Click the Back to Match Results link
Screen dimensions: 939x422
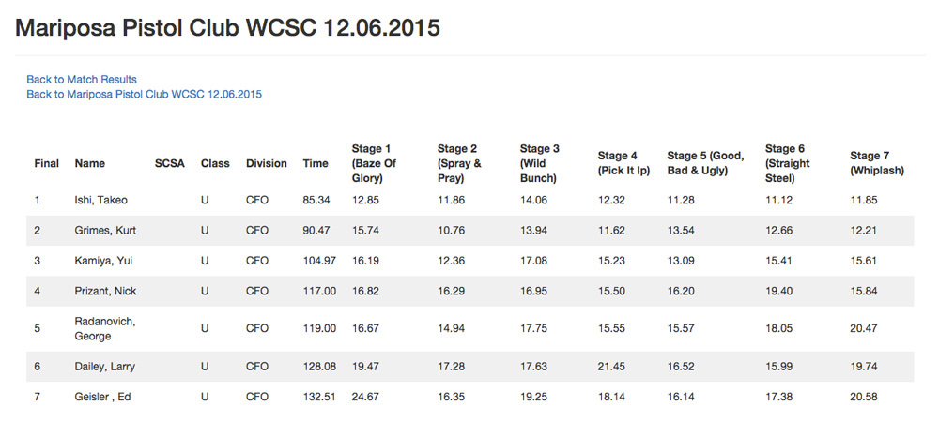[82, 80]
